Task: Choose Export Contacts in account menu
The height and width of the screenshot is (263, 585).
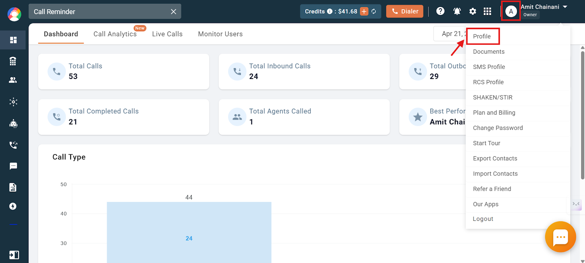Action: 495,158
